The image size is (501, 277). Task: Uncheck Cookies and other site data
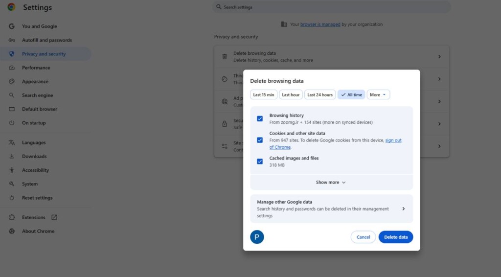coord(260,140)
